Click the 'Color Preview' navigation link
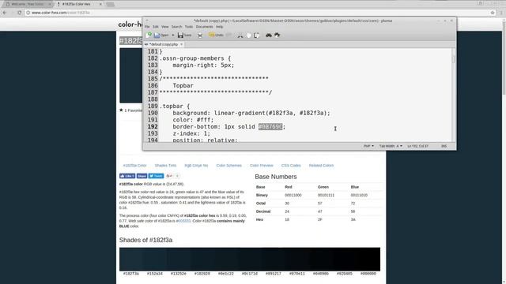 pos(262,166)
